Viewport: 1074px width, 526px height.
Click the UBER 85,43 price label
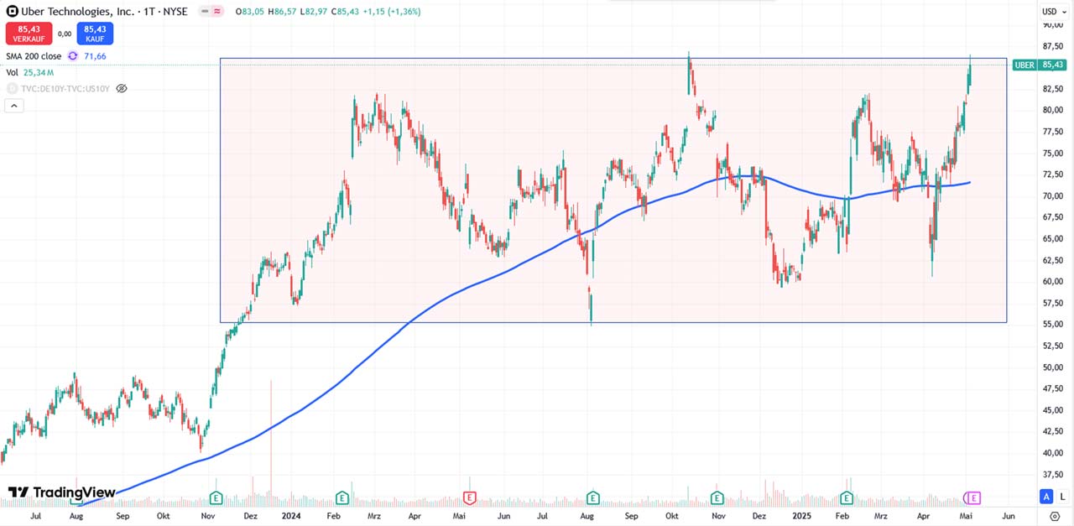coord(1040,65)
